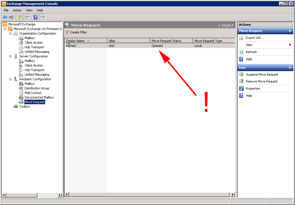The image size is (295, 205).
Task: Open the View menu in menu bar
Action: tap(29, 10)
